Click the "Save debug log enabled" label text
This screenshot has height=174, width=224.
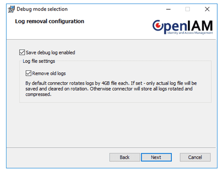pos(51,53)
